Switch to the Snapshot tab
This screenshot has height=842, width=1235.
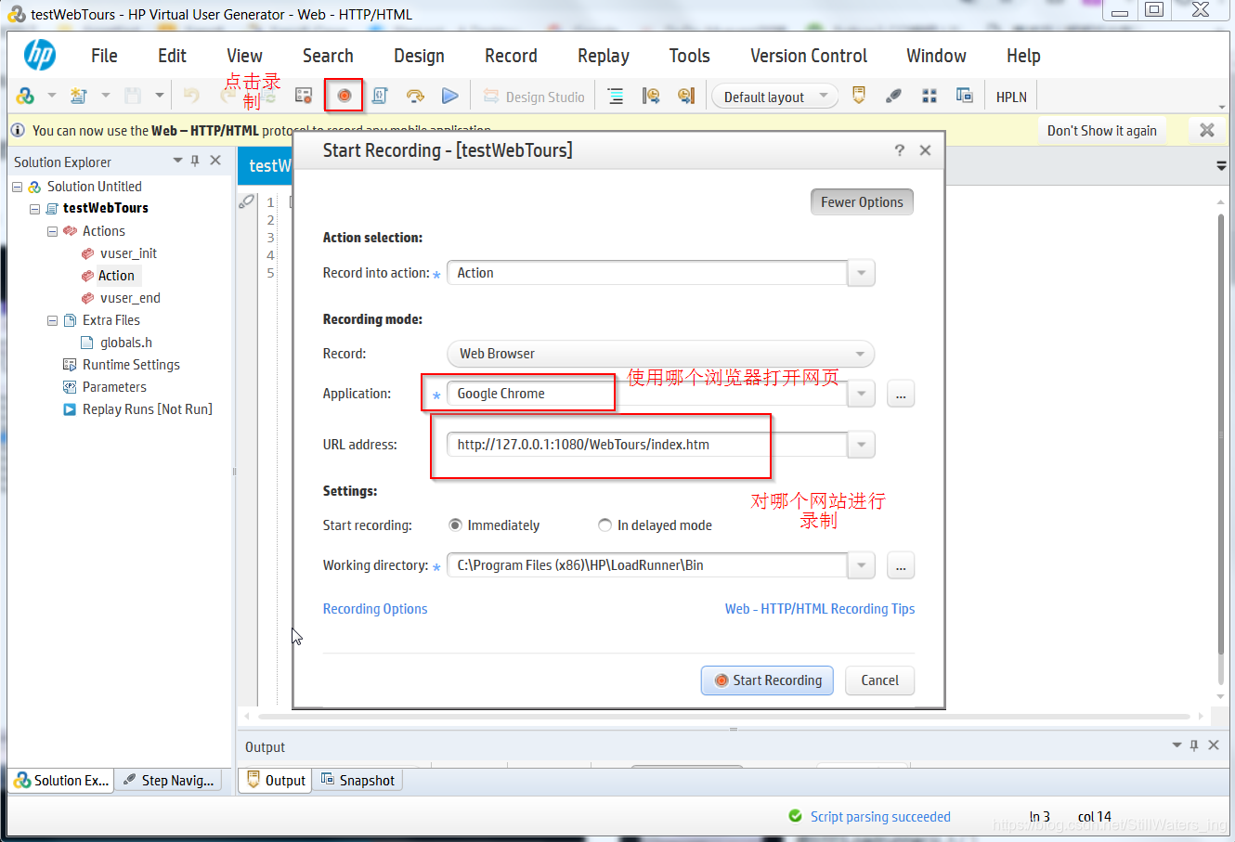pyautogui.click(x=358, y=781)
